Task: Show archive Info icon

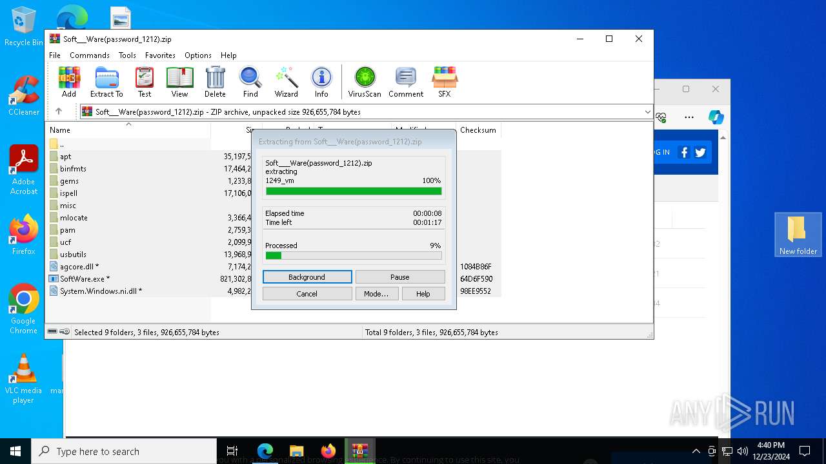Action: 321,82
